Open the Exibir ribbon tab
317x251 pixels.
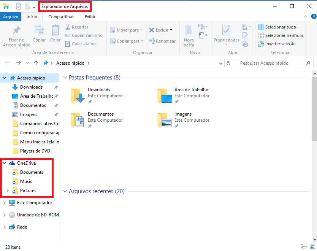click(x=90, y=17)
